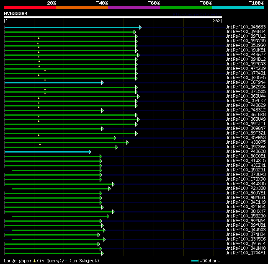This screenshot has width=268, height=264.
Task: Click start tick of UniRef100_P20388 alignment bar
Action: pos(12,189)
